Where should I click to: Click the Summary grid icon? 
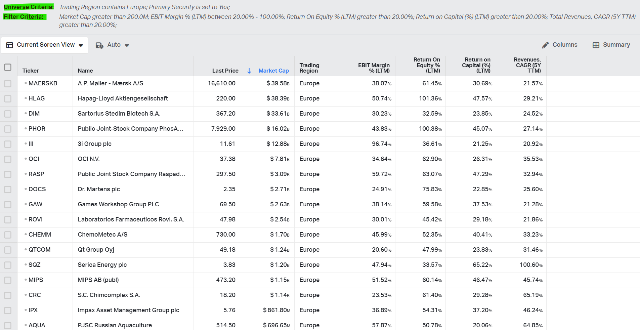click(x=596, y=45)
